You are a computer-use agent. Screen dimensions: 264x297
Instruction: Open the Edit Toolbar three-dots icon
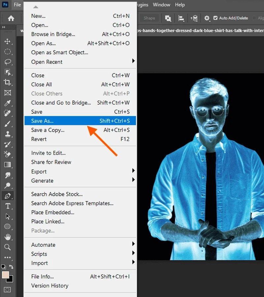tap(8, 257)
